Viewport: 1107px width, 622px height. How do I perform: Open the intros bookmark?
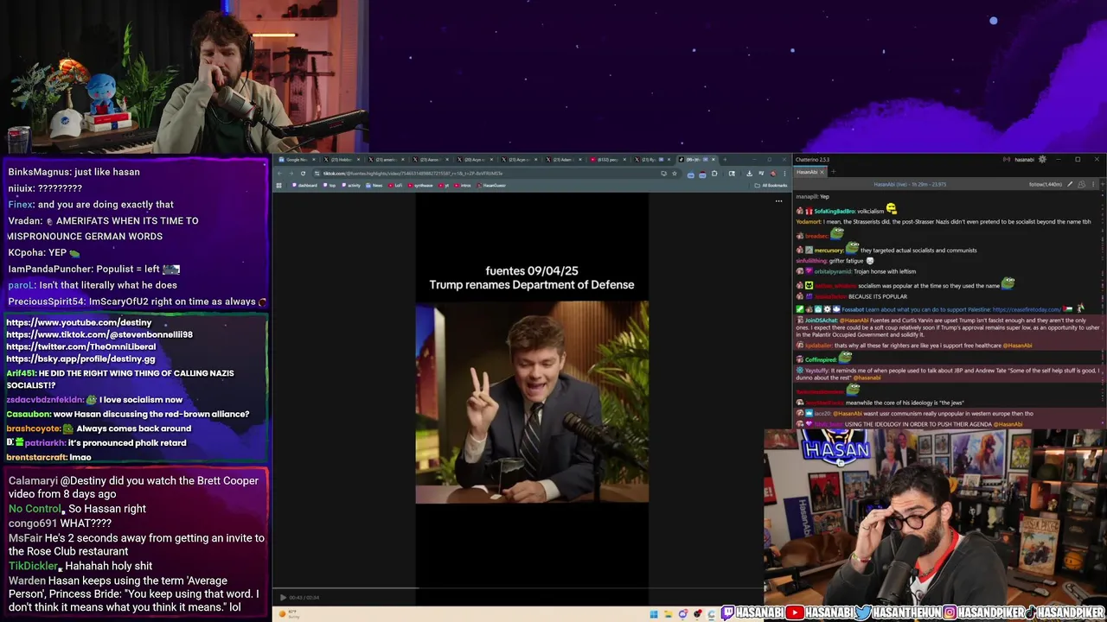tap(463, 185)
